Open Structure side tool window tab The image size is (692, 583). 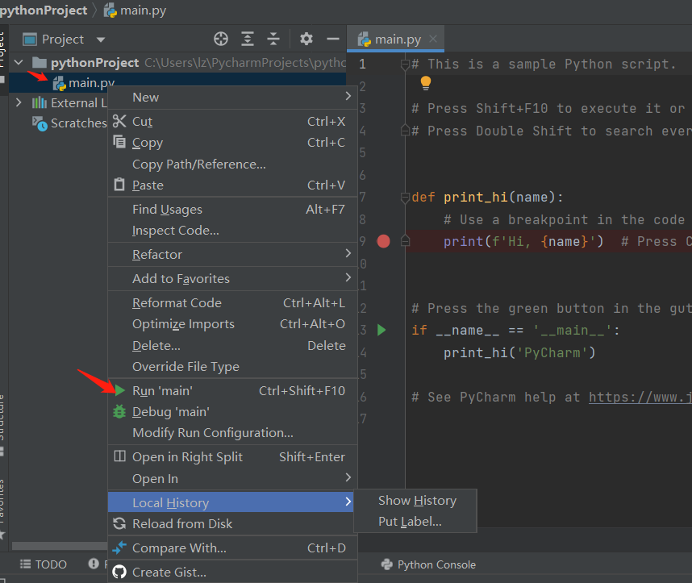2,425
